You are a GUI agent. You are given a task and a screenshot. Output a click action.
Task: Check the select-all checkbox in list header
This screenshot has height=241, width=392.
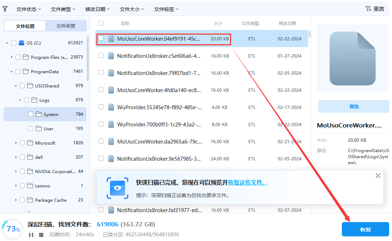point(101,22)
